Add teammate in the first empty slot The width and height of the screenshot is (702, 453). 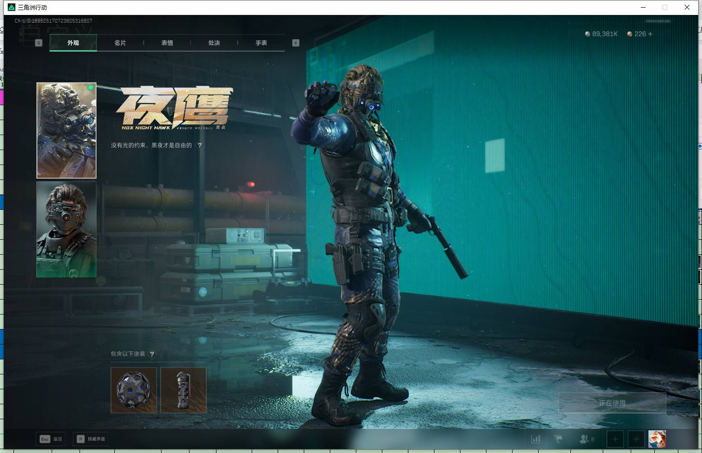615,439
